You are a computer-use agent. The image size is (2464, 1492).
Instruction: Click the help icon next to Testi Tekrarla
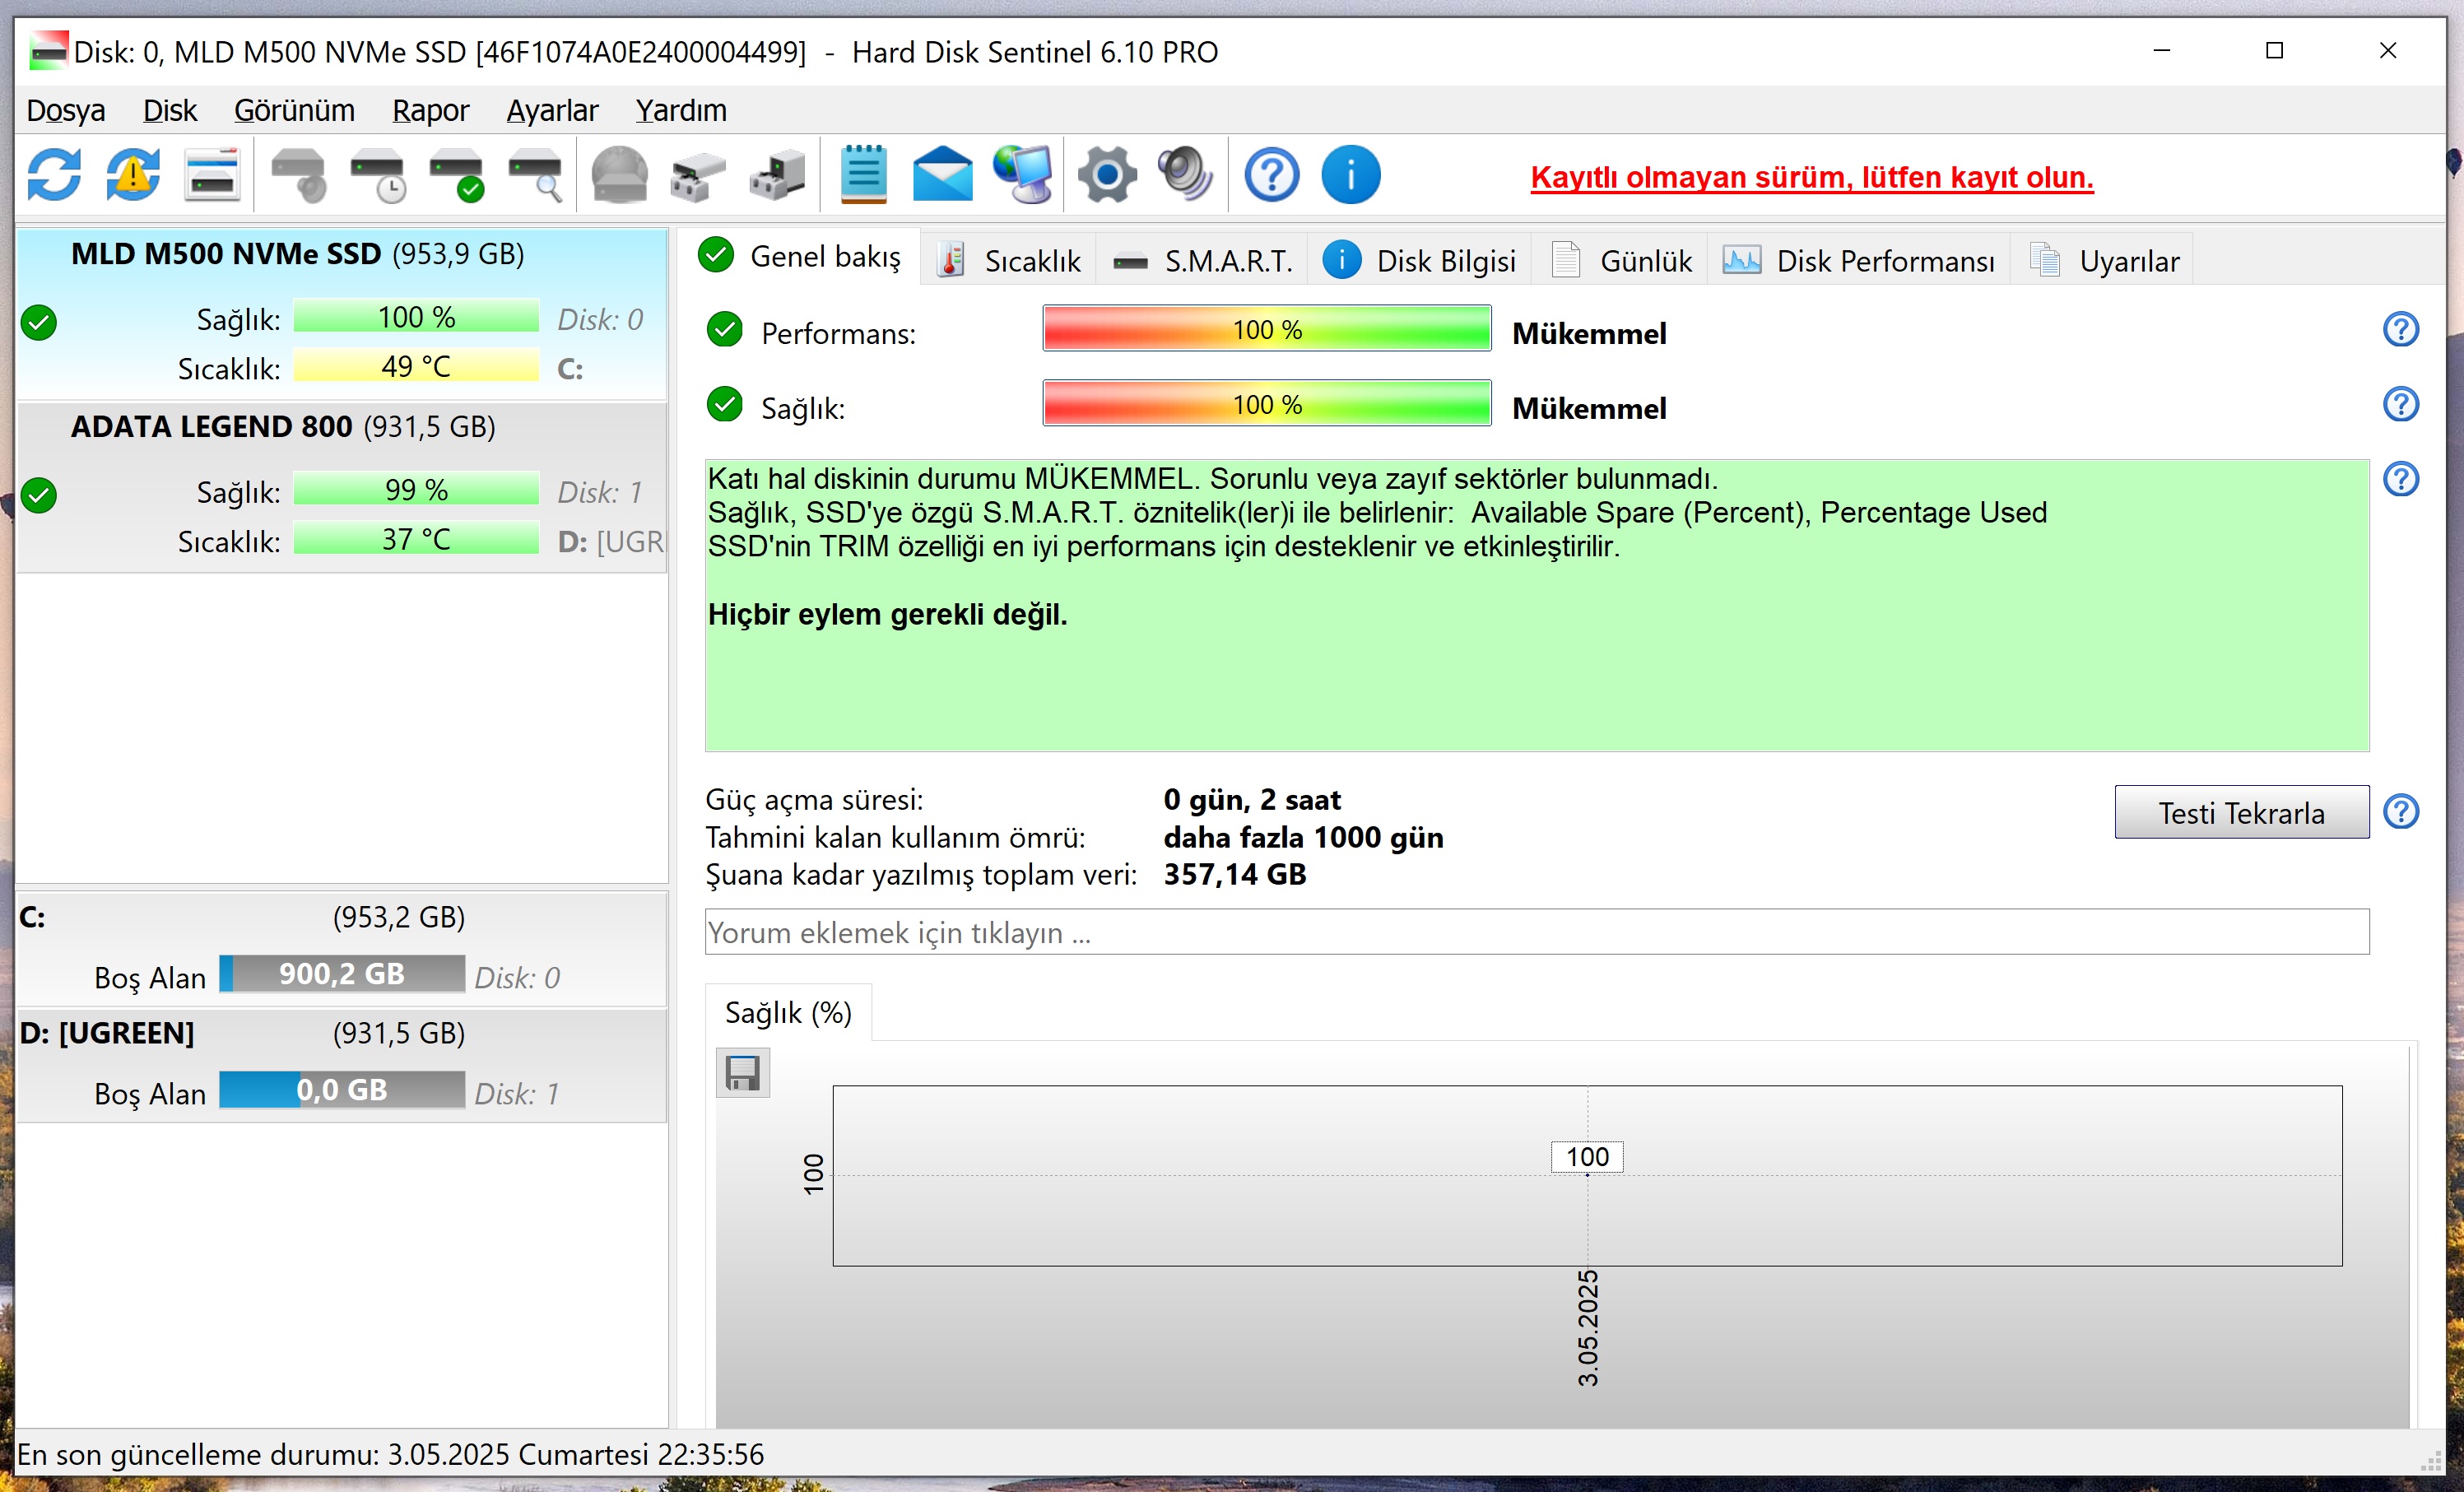(2400, 811)
